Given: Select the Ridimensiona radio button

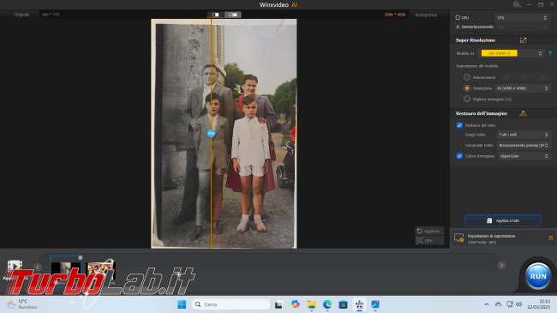Looking at the screenshot, I should tap(467, 77).
